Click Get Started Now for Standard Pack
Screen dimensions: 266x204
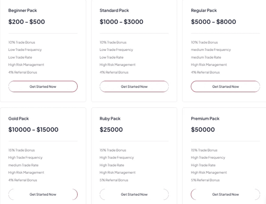pos(134,86)
